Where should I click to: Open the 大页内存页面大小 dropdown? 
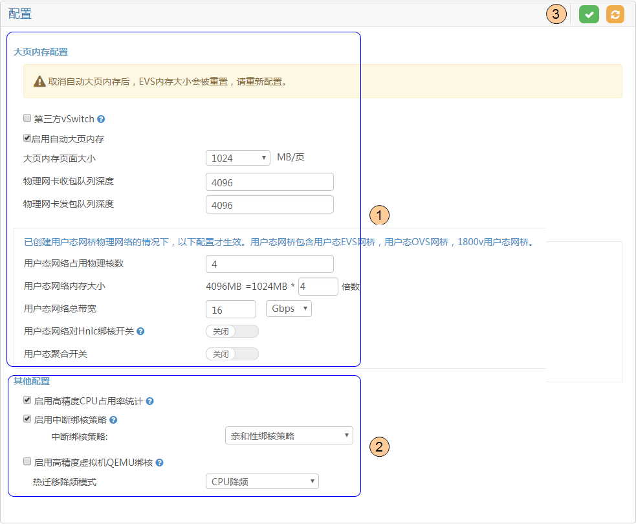point(237,157)
